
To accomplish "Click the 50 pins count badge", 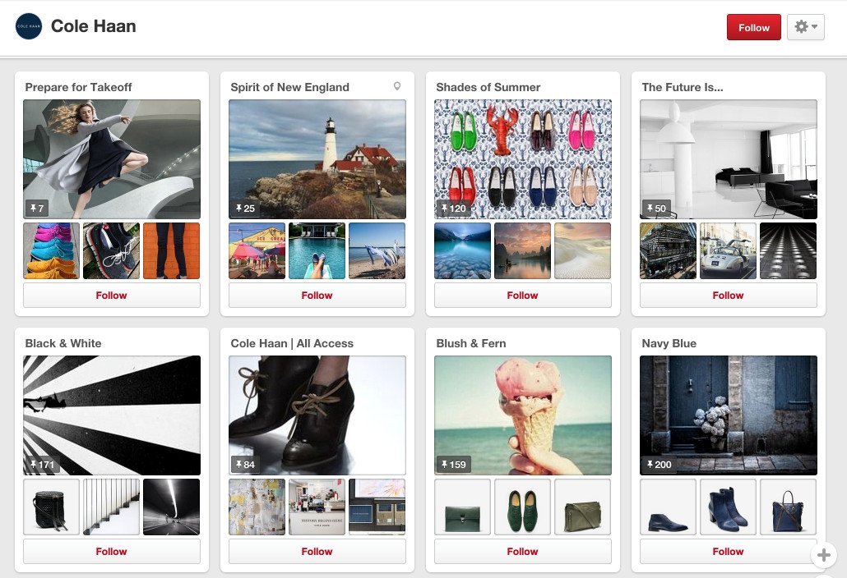I will coord(656,208).
